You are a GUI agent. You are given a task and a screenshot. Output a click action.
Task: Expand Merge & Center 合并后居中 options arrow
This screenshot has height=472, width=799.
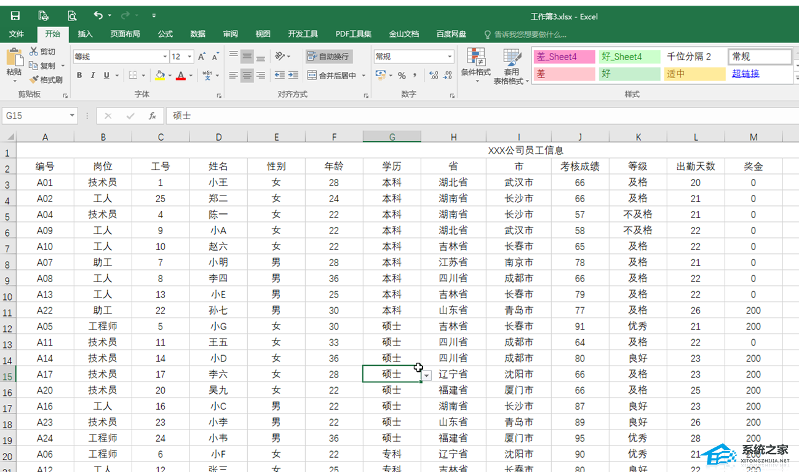364,76
